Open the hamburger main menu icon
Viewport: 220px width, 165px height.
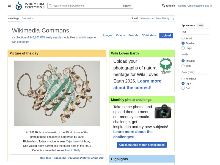[9, 5]
